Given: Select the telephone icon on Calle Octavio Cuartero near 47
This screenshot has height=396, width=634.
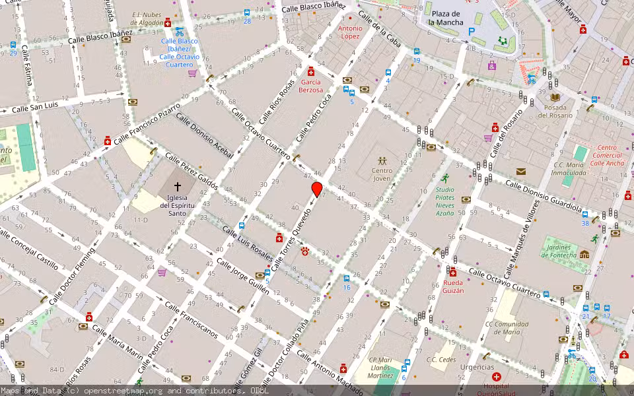Looking at the screenshot, I should click(297, 158).
